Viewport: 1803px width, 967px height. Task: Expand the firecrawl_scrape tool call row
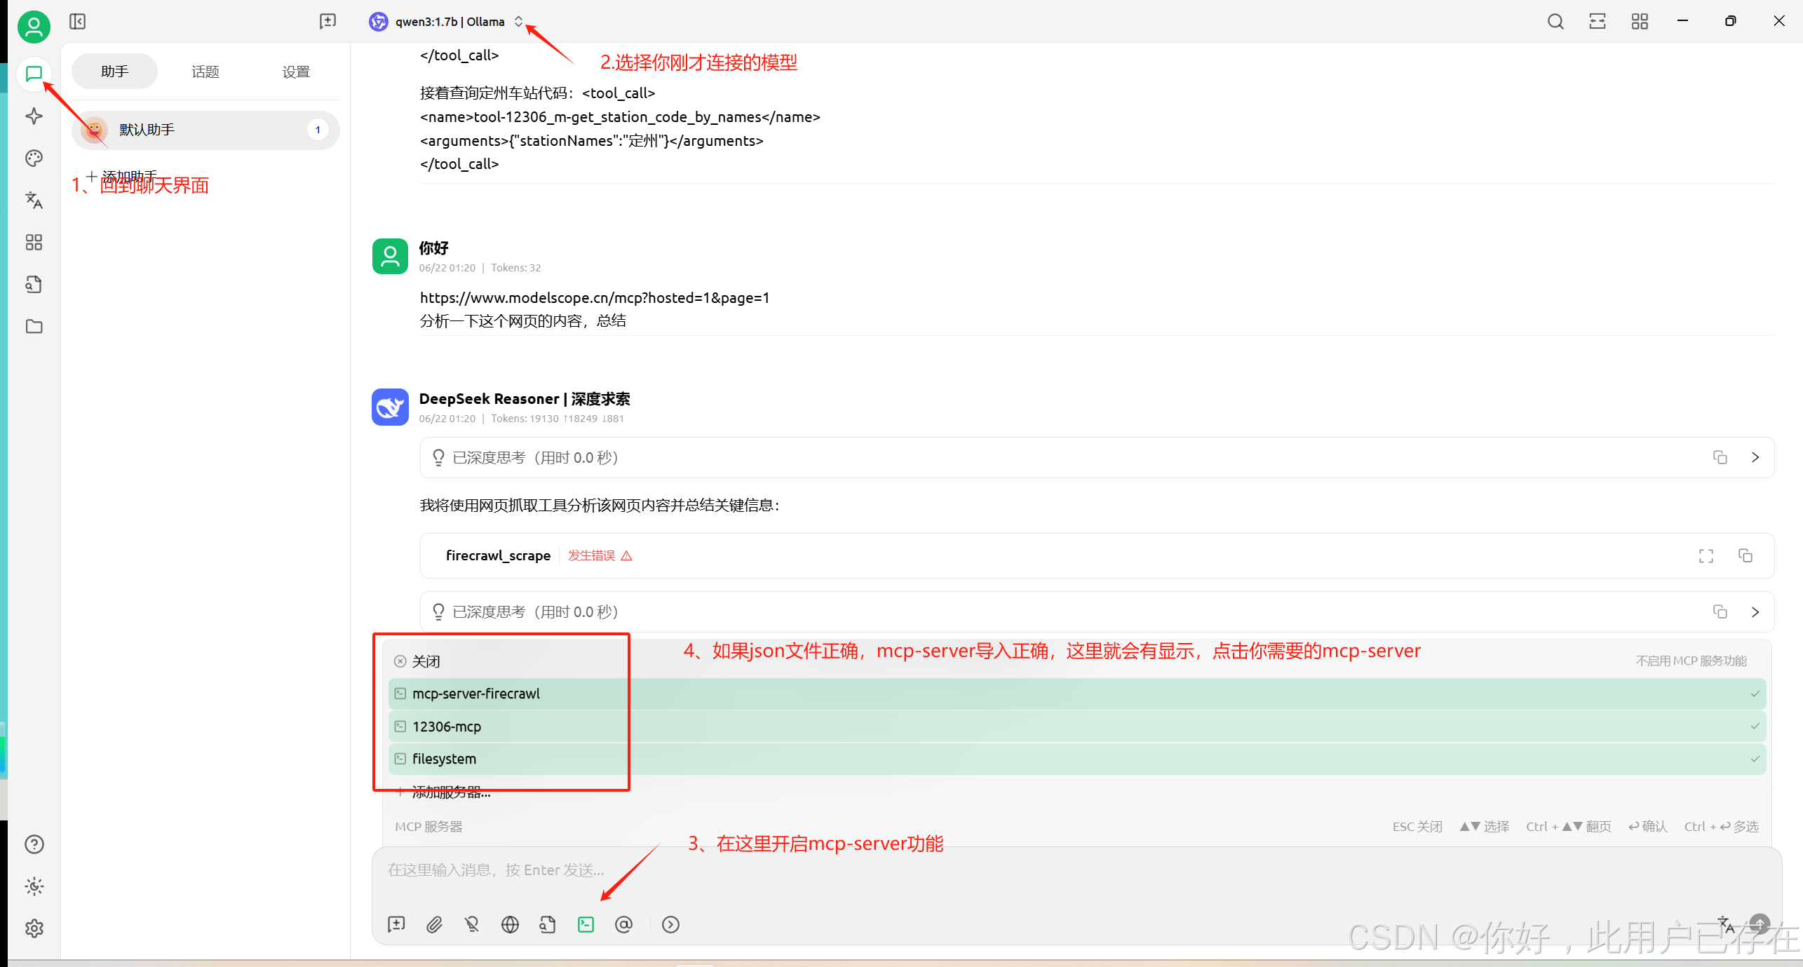1097,556
